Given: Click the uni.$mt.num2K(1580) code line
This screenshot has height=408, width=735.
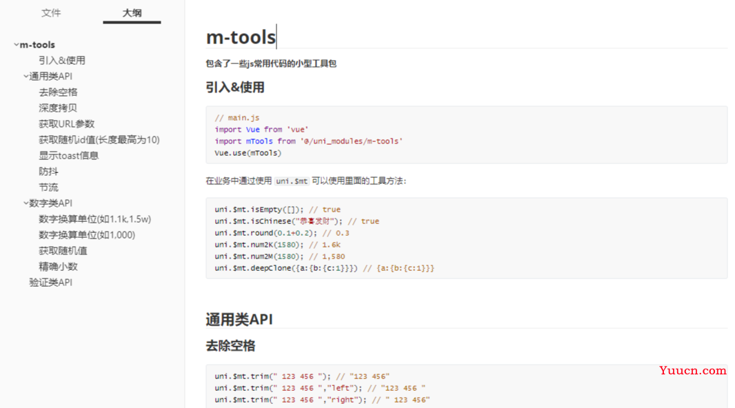Looking at the screenshot, I should 277,245.
